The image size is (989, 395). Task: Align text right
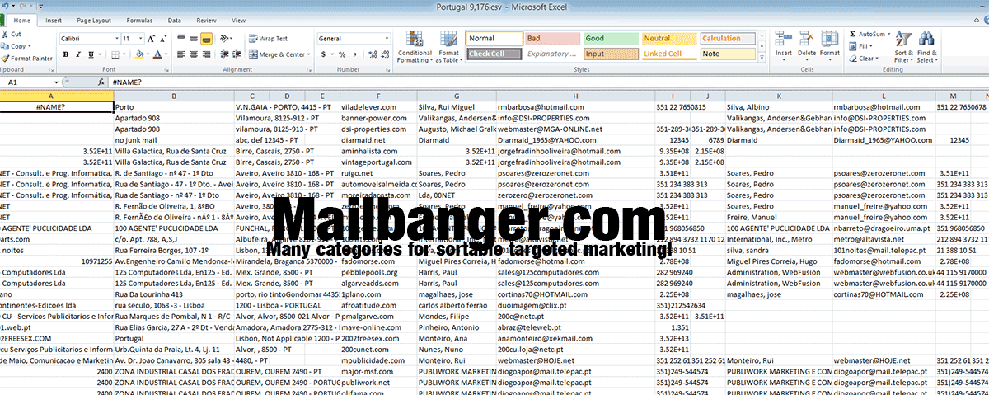(207, 54)
